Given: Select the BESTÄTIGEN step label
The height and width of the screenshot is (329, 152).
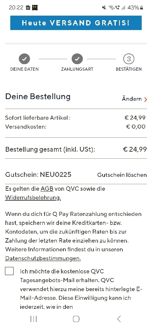Looking at the screenshot, I should pos(129,69).
